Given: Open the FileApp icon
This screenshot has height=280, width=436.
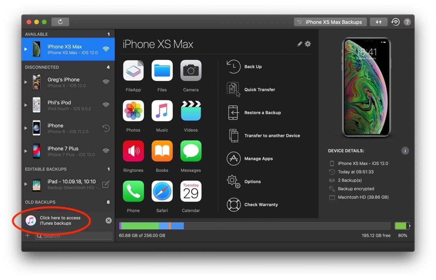Looking at the screenshot, I should tap(133, 71).
